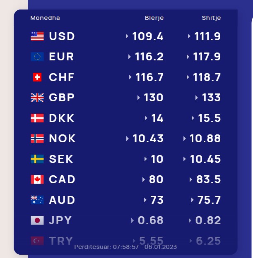Viewport: 253px width, 258px height.
Task: Click the AUD Australian flag icon
Action: [x=37, y=200]
